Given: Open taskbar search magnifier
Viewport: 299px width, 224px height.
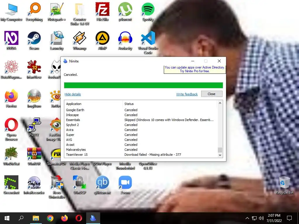Looking at the screenshot, I should click(21, 218).
